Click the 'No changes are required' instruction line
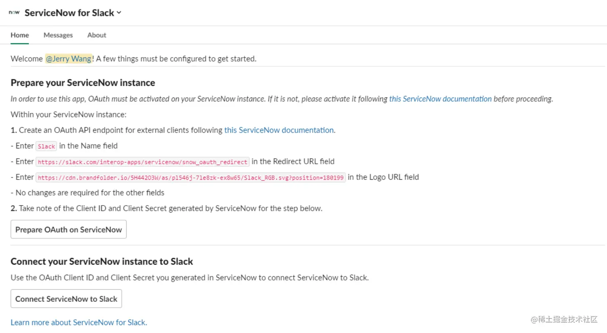This screenshot has height=333, width=607. (x=87, y=193)
